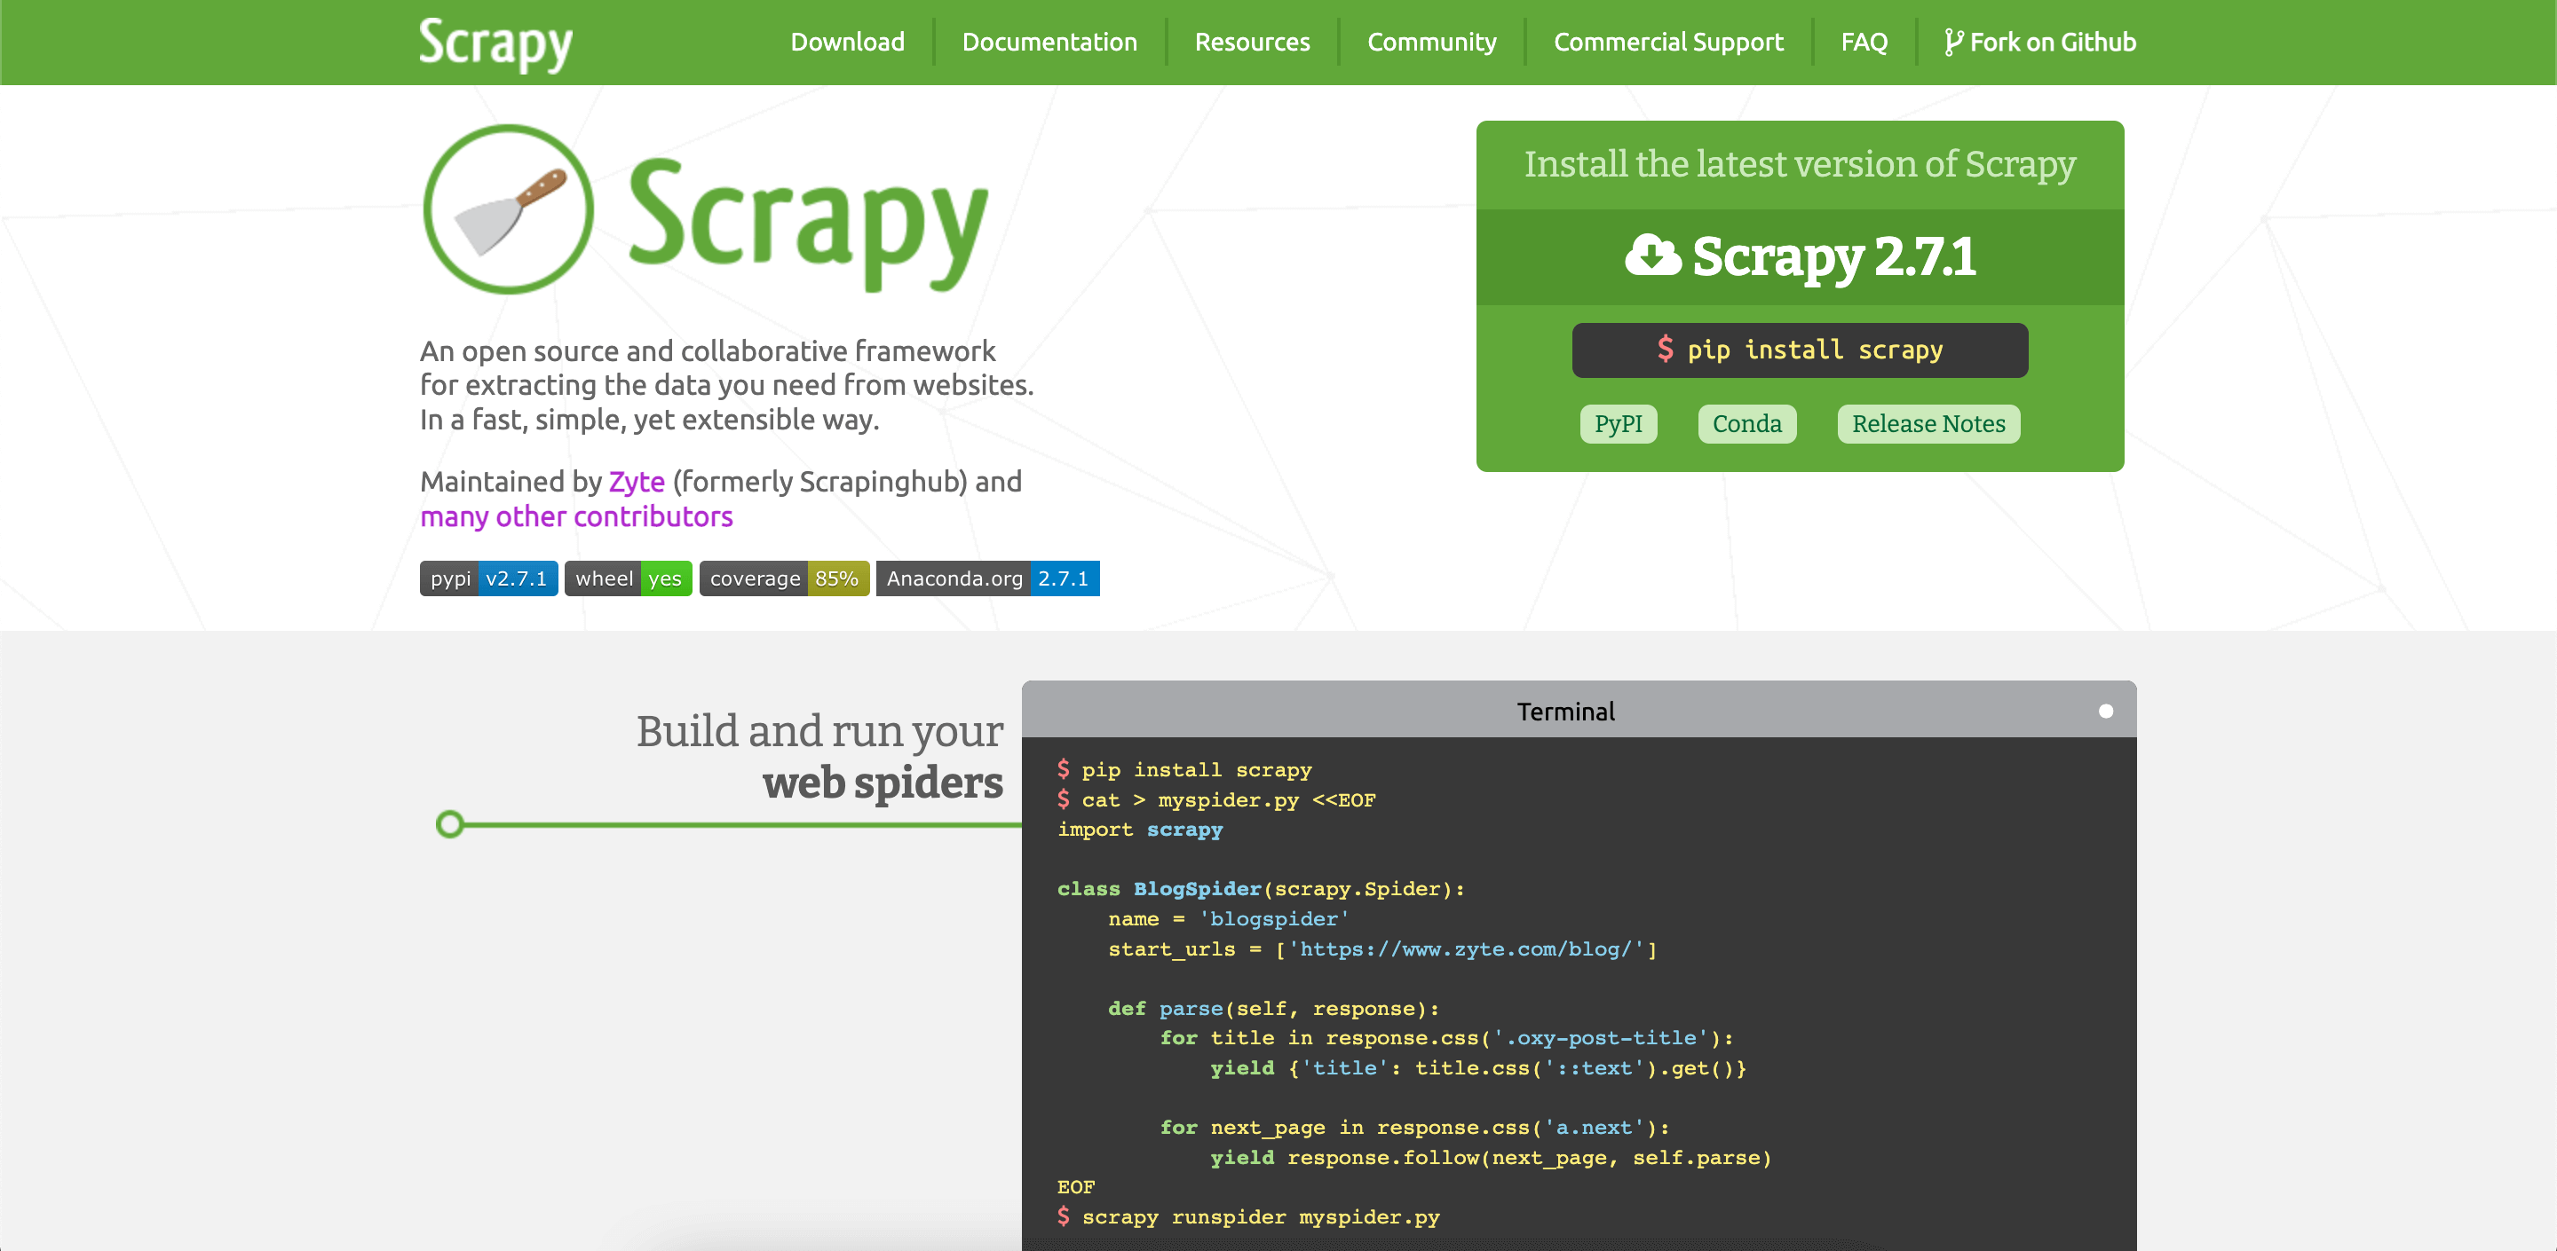
Task: Click the yield response.follow code line
Action: 1491,1158
